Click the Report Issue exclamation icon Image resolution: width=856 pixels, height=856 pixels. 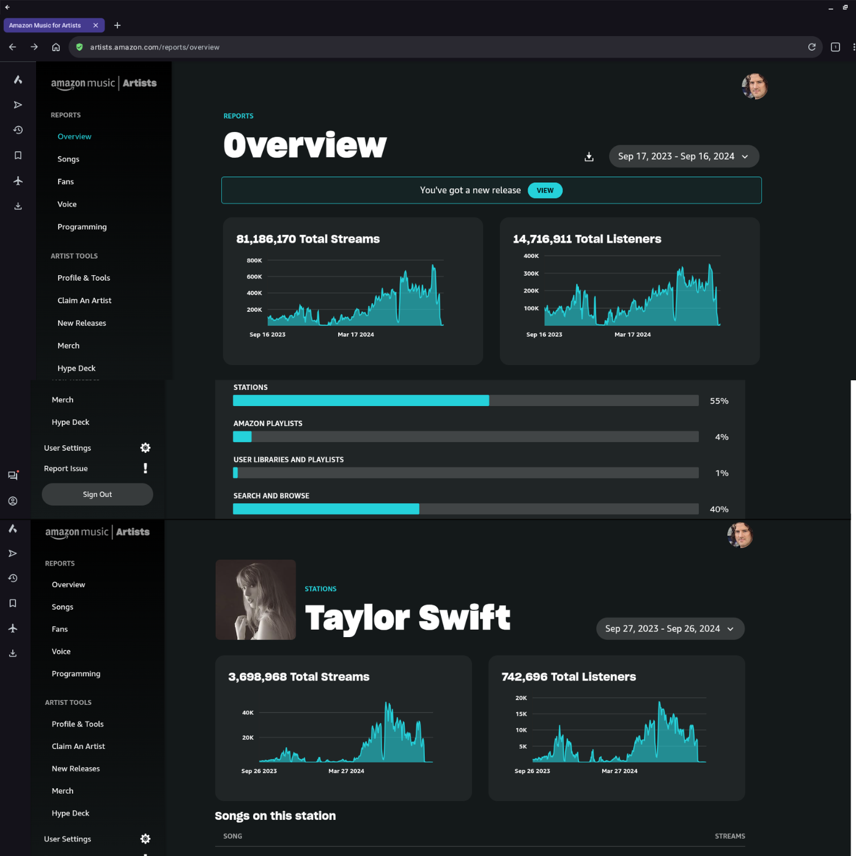click(x=145, y=468)
